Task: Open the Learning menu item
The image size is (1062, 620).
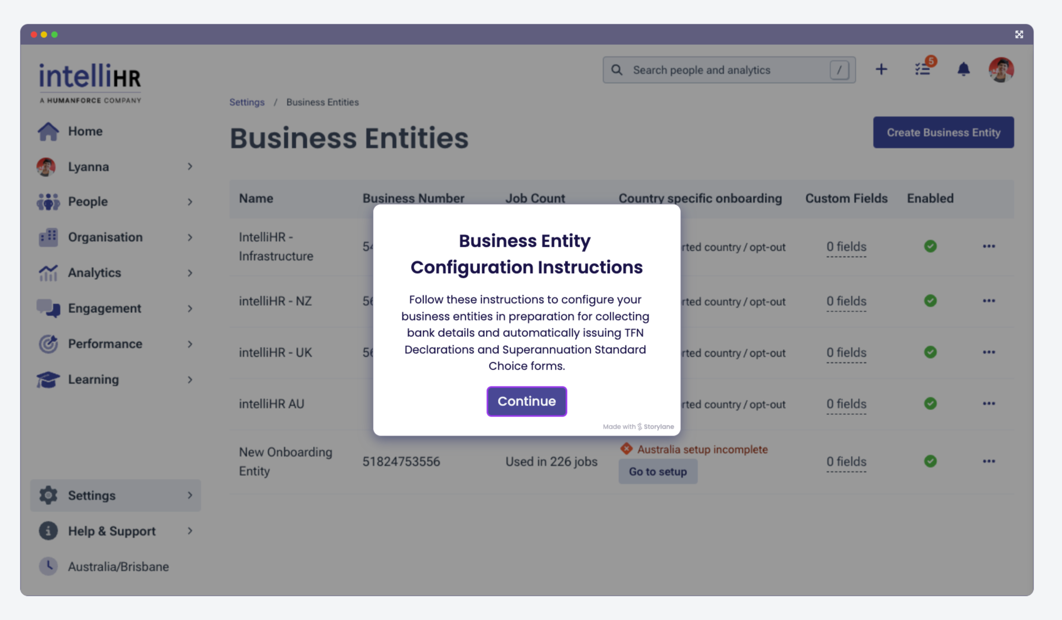Action: point(93,380)
